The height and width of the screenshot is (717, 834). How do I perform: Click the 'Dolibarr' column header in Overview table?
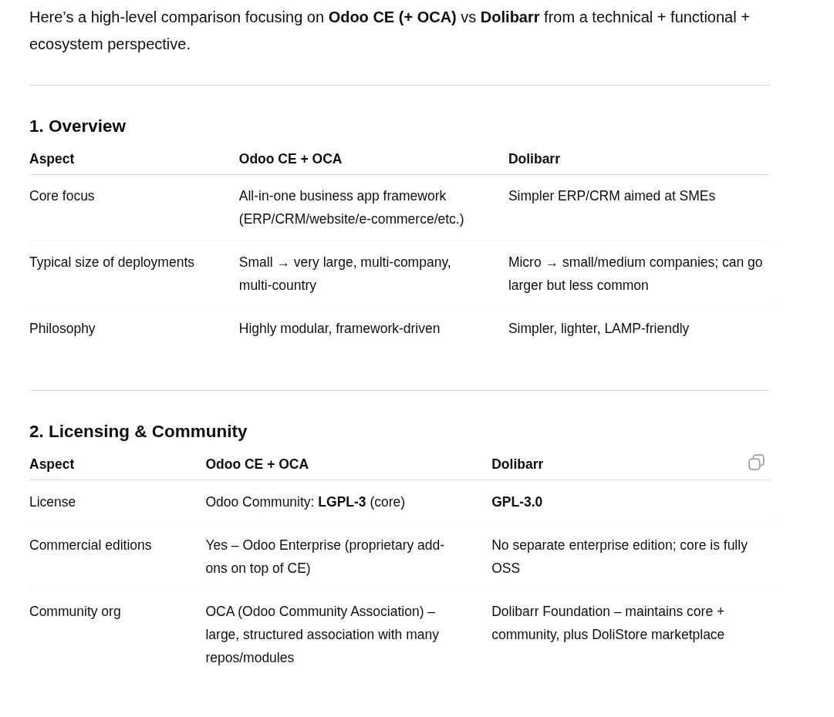(x=534, y=159)
